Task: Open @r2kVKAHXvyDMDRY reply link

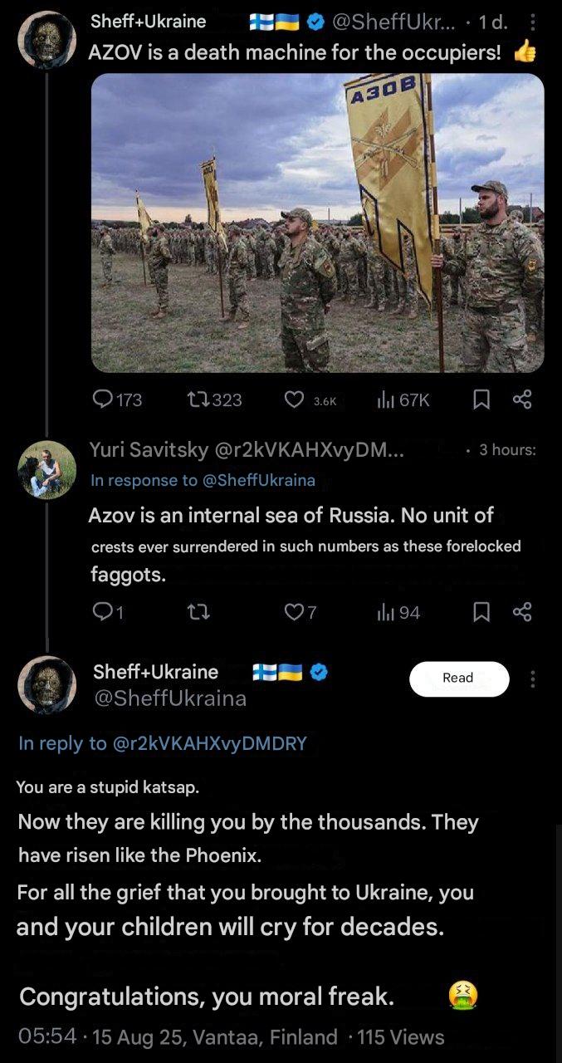Action: click(210, 743)
